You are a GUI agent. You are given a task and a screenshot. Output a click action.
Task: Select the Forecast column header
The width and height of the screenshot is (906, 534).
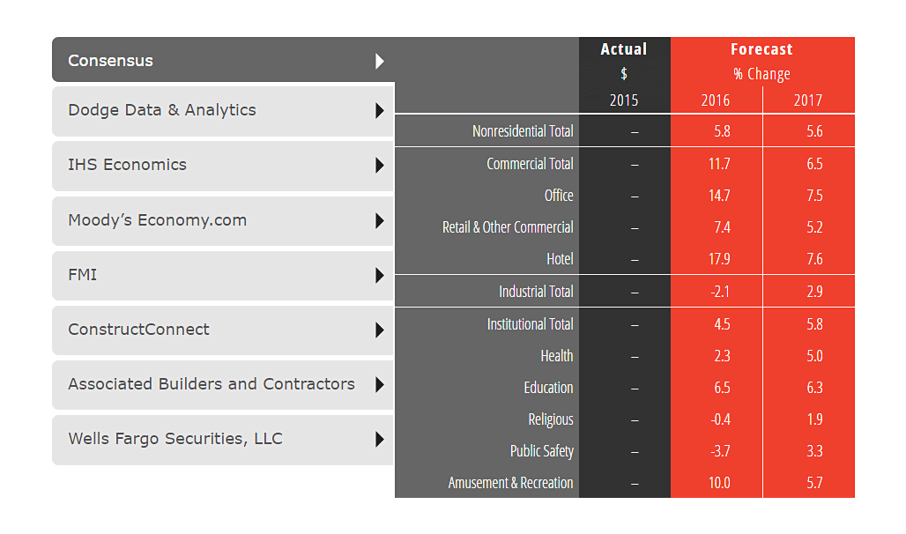(761, 49)
